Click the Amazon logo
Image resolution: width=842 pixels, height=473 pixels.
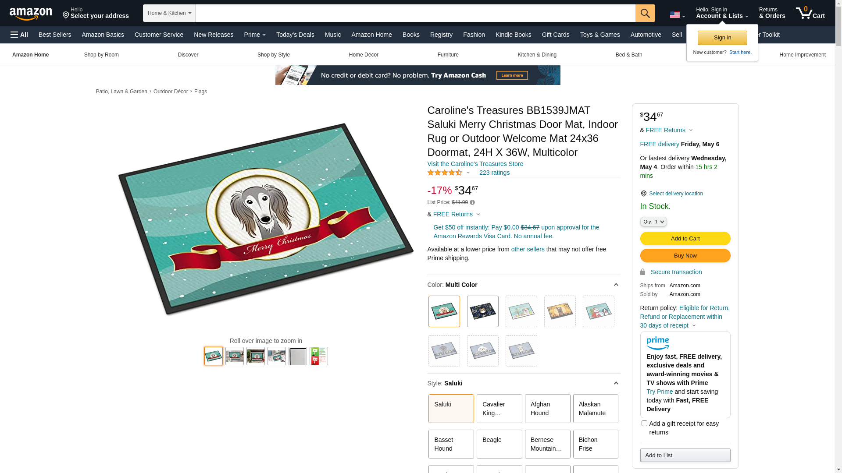click(31, 14)
